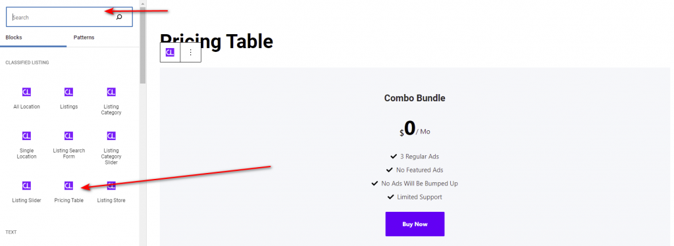Insert the Listings block

point(68,98)
